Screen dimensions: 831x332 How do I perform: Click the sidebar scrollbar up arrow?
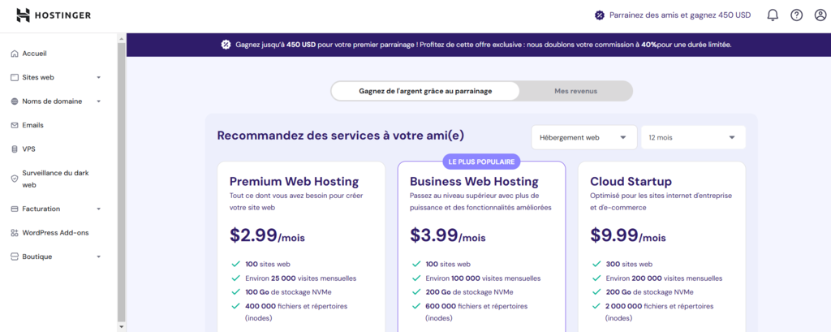pyautogui.click(x=122, y=39)
